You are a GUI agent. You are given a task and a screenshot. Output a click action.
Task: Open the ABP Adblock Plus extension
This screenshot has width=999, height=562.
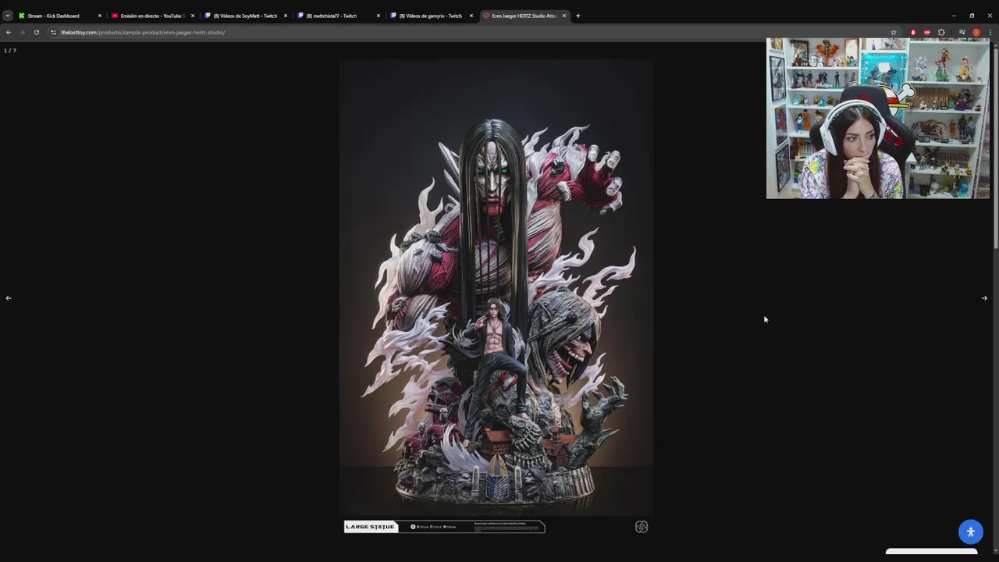click(x=927, y=32)
